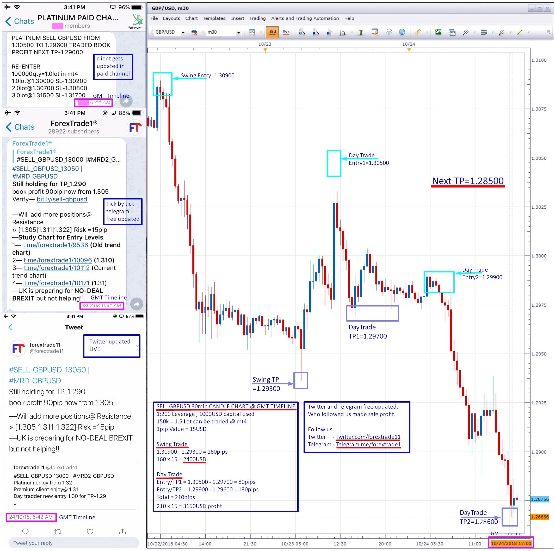Open Platinum Paid channel avatar
555x551 pixels.
click(135, 21)
